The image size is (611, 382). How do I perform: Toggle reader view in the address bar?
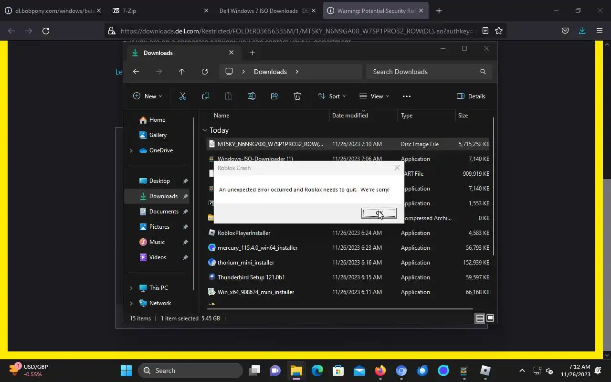point(485,31)
